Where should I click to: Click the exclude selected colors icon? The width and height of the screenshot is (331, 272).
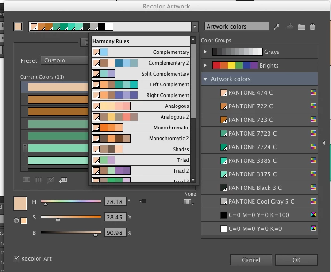51,180
